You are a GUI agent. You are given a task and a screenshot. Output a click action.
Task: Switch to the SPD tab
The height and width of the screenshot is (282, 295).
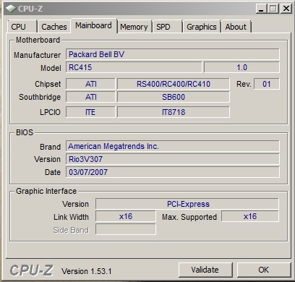(x=167, y=27)
